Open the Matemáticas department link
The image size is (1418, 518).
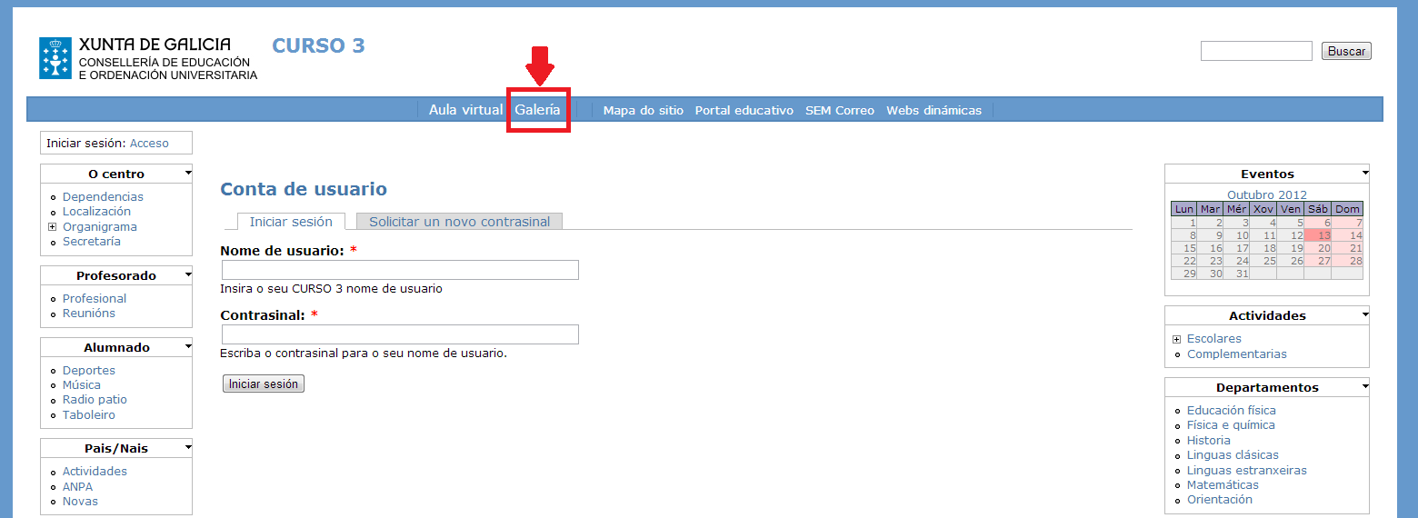coord(1223,485)
